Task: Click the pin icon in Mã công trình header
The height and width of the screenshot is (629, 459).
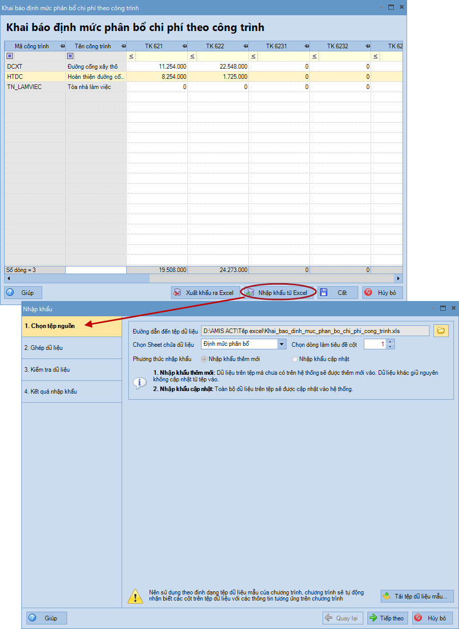Action: [x=62, y=46]
